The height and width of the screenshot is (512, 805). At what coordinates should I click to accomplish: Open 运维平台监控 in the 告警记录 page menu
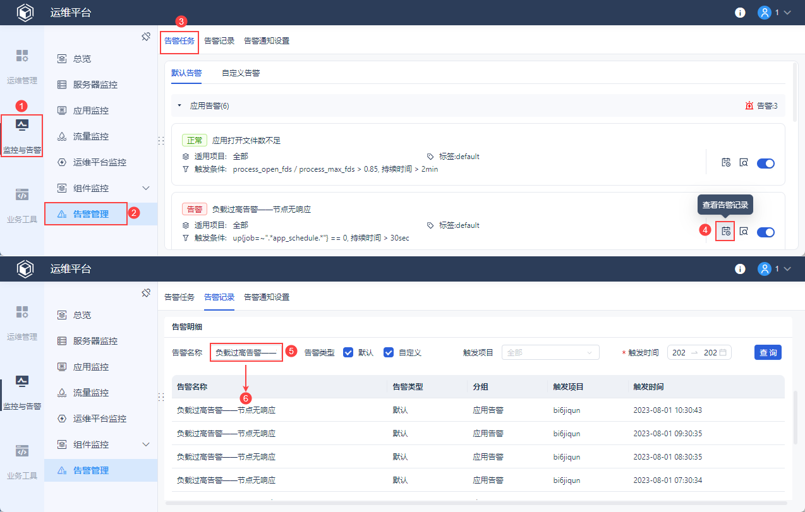coord(101,419)
